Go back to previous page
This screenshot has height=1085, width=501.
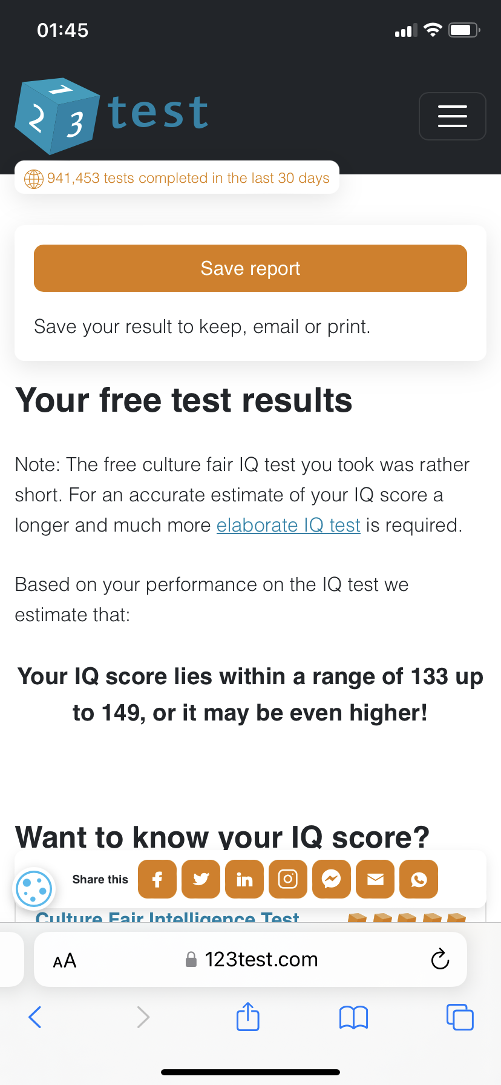click(35, 1017)
